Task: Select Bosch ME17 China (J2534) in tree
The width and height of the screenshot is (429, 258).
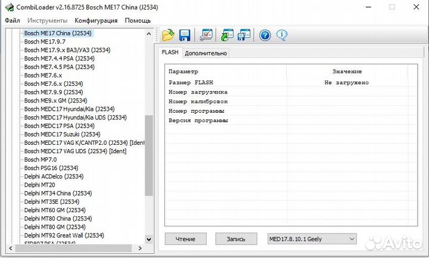Action: click(58, 33)
